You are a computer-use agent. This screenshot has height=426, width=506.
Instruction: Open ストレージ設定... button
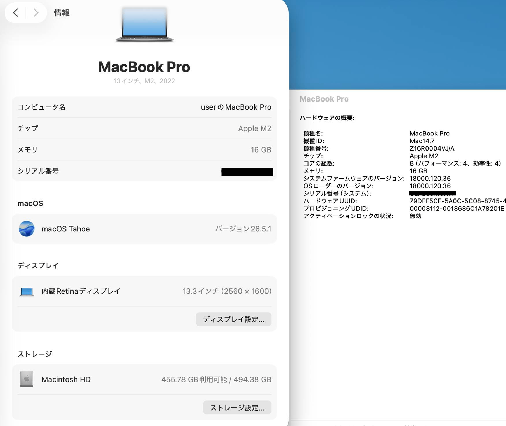(x=237, y=407)
